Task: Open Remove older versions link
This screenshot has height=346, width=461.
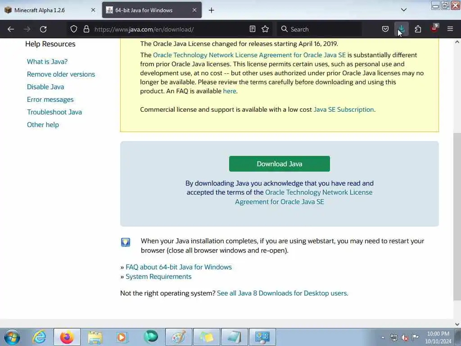Action: (x=61, y=74)
